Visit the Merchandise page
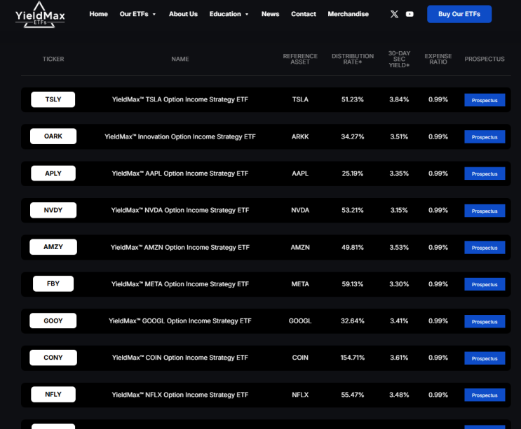This screenshot has width=521, height=429. click(x=348, y=14)
